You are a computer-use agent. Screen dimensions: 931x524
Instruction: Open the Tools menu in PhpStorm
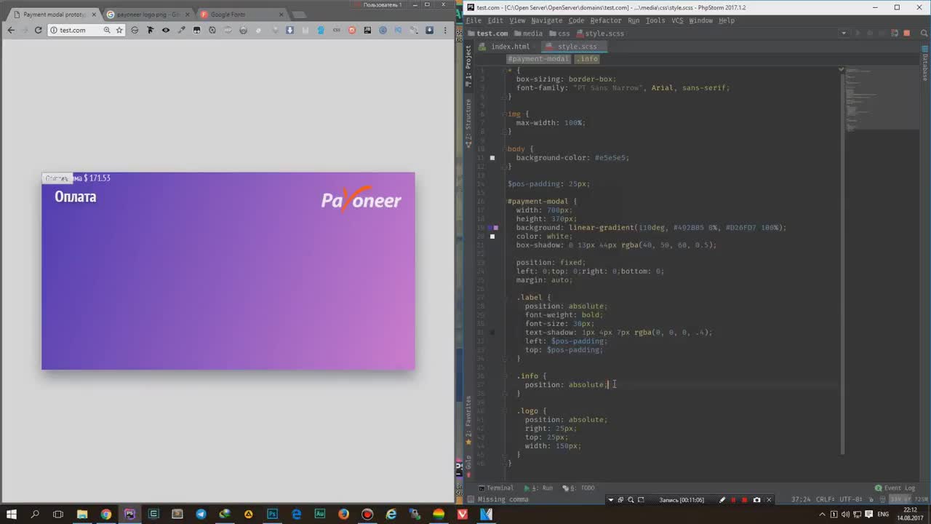[655, 20]
